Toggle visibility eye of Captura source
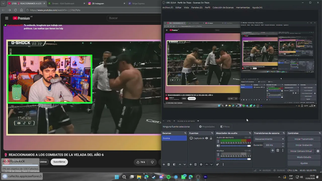This screenshot has height=181, width=322. (x=207, y=138)
